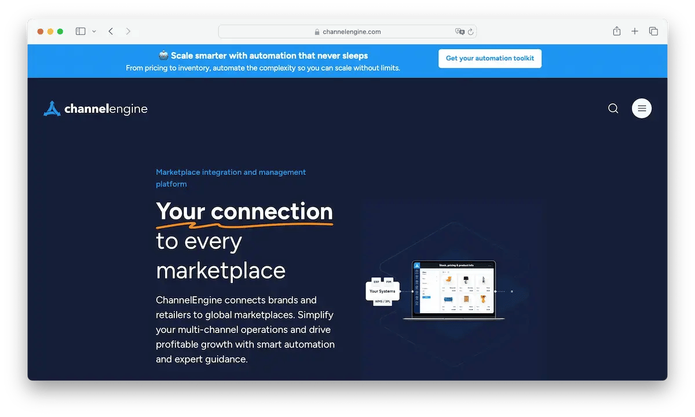Click the ChannelEngine logo
The width and height of the screenshot is (695, 417).
click(x=96, y=108)
